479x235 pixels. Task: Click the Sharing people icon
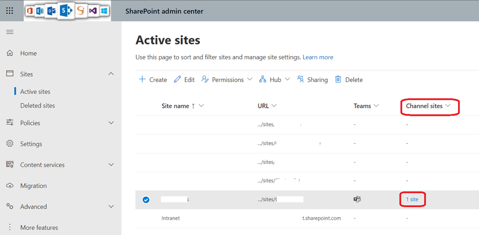301,79
